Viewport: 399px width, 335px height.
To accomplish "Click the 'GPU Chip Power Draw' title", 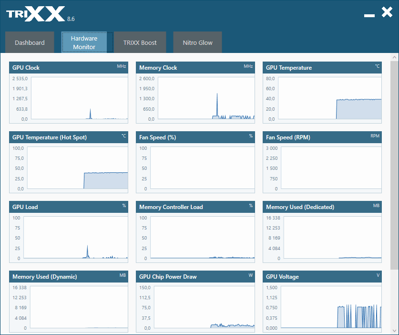I will (x=168, y=277).
